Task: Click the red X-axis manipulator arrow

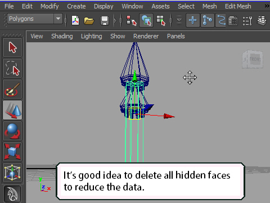Action: [169, 116]
